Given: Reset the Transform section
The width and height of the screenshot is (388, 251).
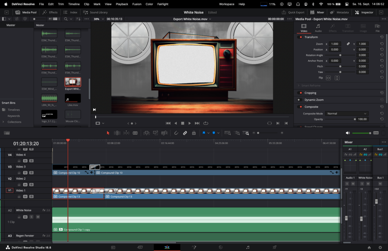Looking at the screenshot, I should coord(382,37).
